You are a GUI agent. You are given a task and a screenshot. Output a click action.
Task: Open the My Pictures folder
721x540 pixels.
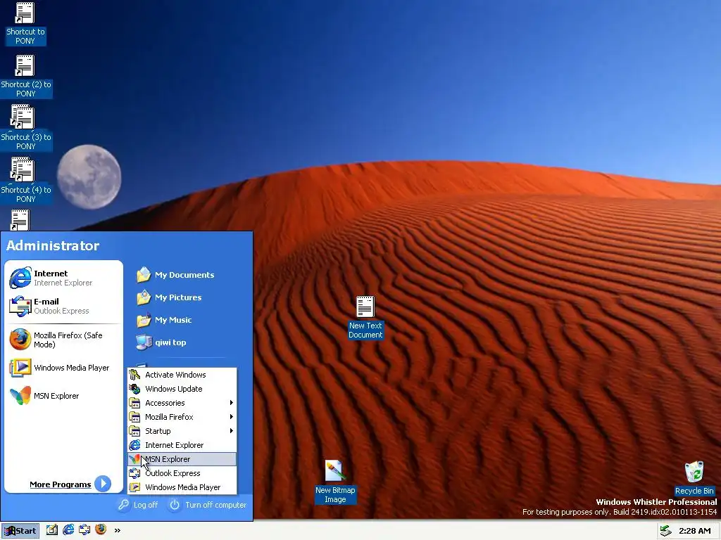point(169,297)
